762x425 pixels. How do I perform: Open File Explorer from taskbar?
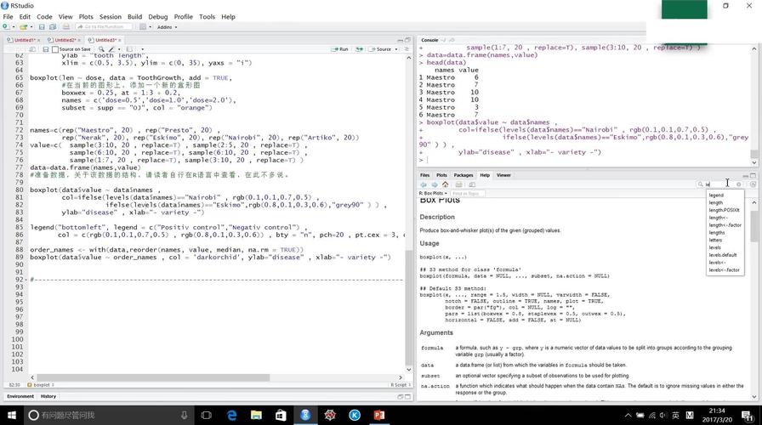click(256, 415)
